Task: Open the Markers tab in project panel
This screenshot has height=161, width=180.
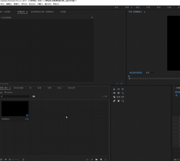Action: click(x=60, y=88)
